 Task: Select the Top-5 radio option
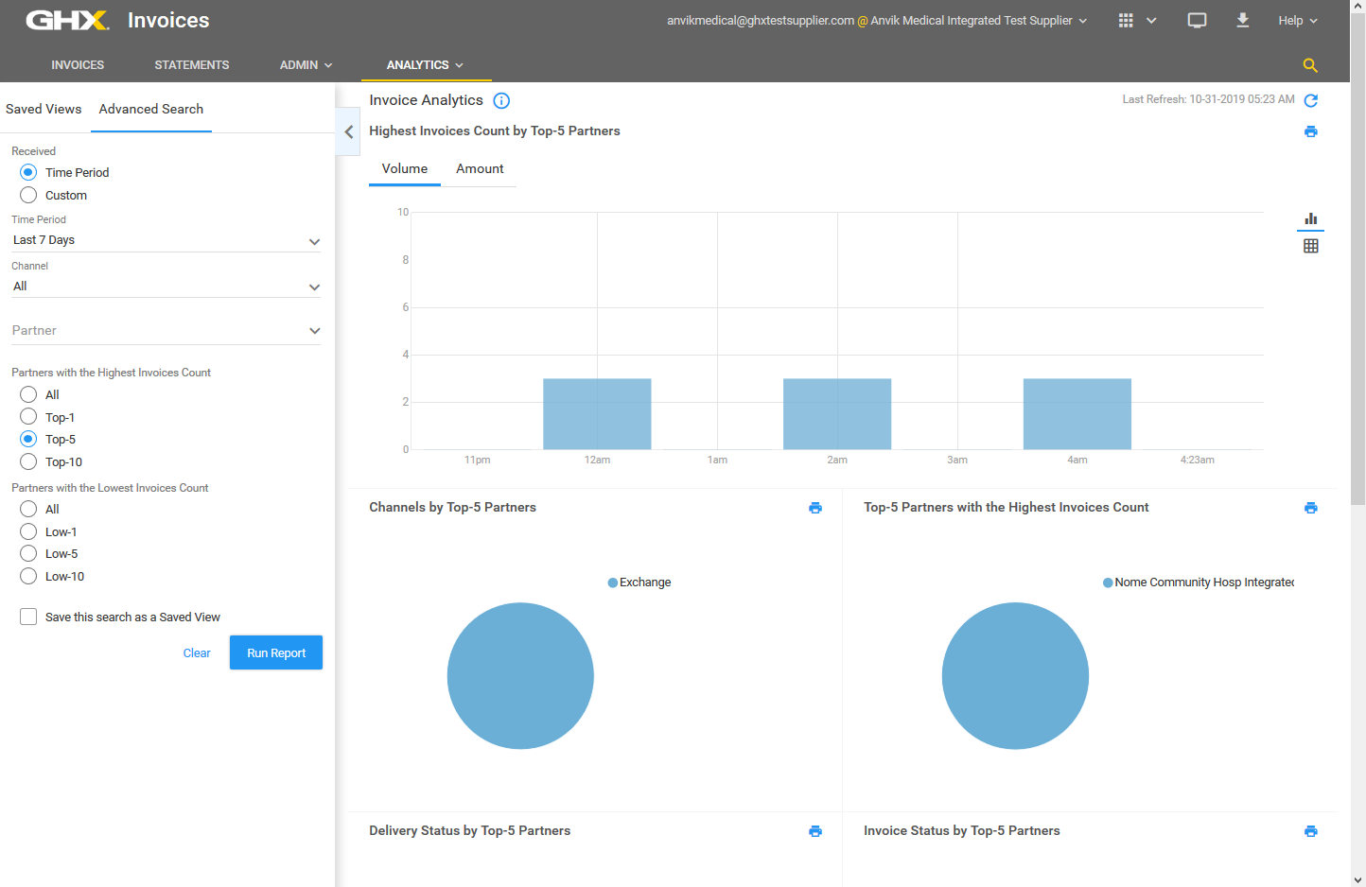click(x=28, y=439)
